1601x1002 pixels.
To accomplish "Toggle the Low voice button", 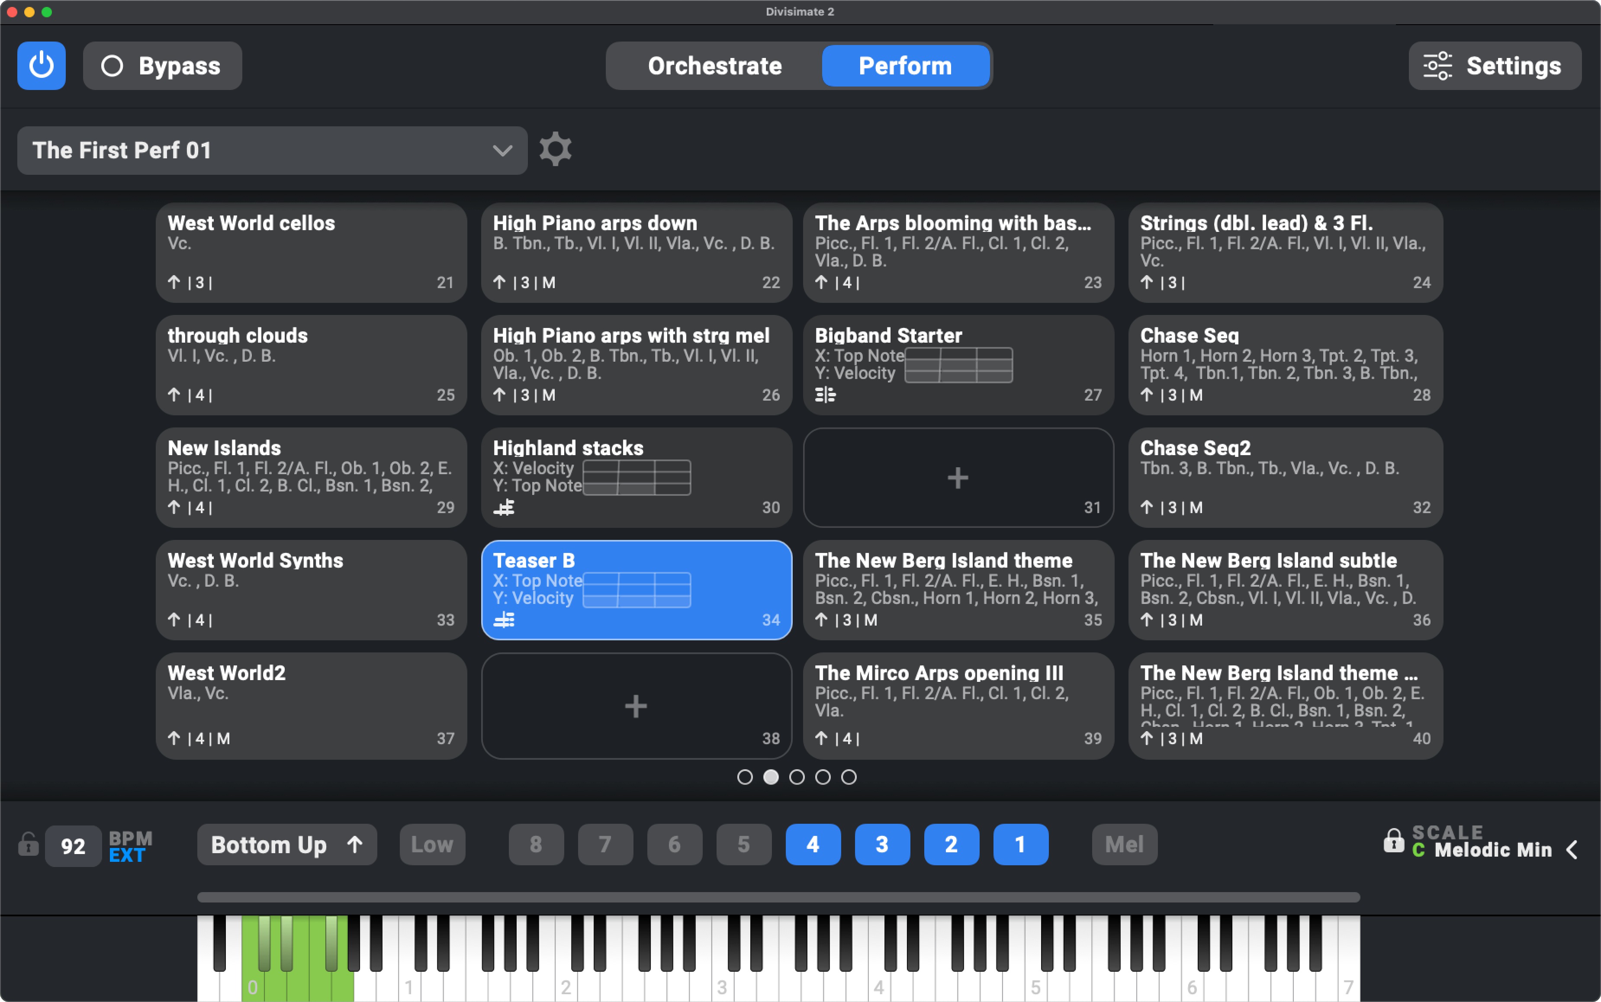I will tap(433, 844).
